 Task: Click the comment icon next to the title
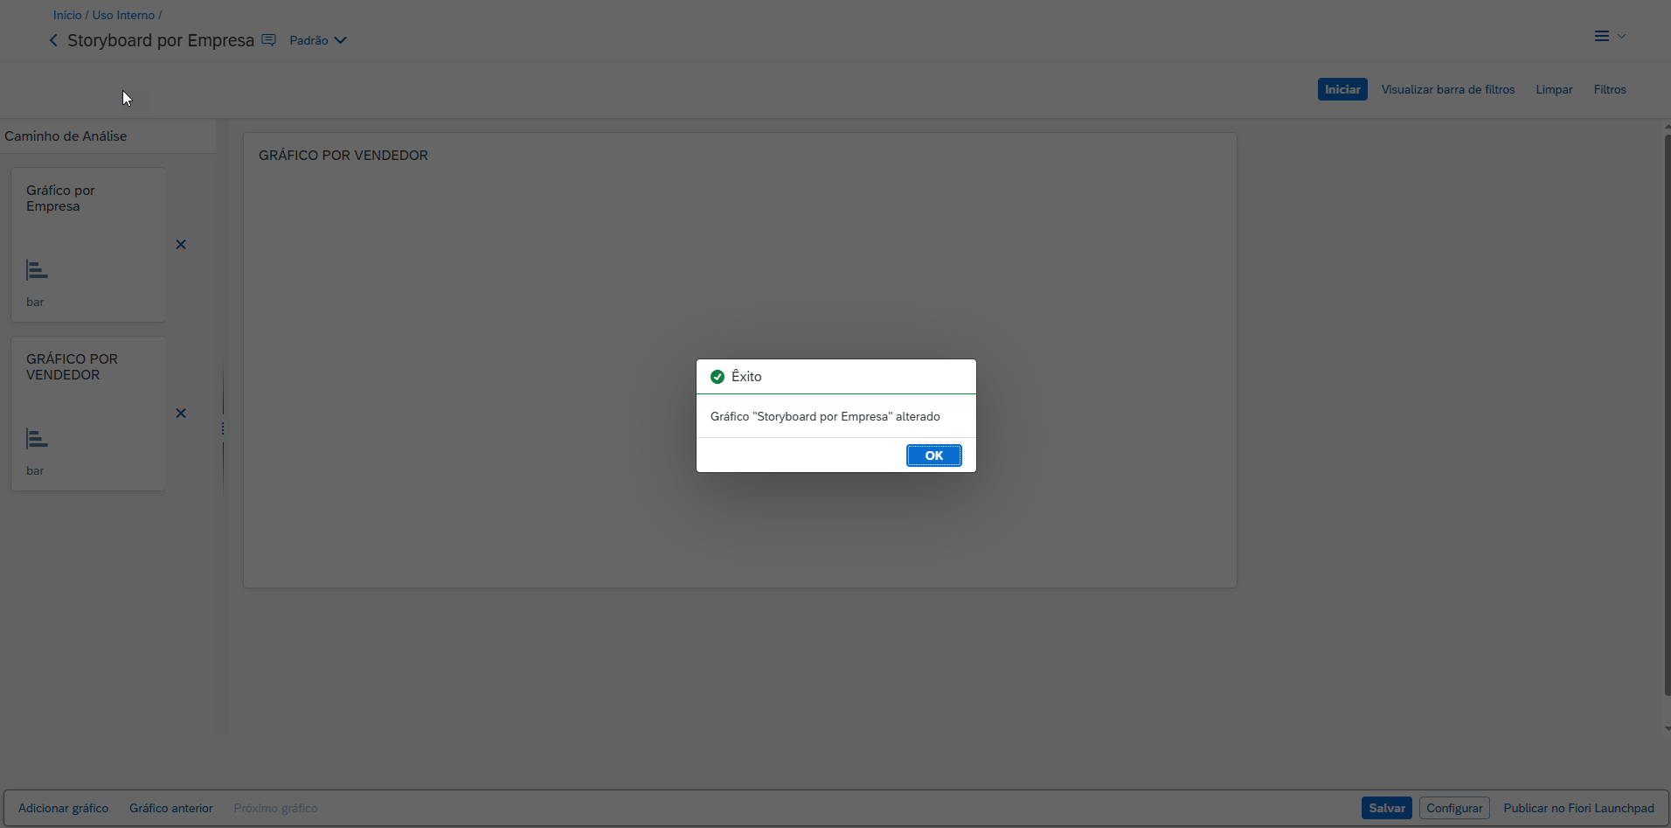coord(269,40)
